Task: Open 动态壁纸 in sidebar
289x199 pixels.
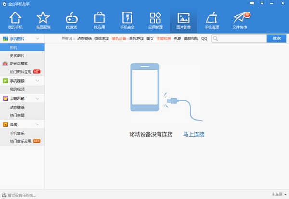Action: coord(22,107)
